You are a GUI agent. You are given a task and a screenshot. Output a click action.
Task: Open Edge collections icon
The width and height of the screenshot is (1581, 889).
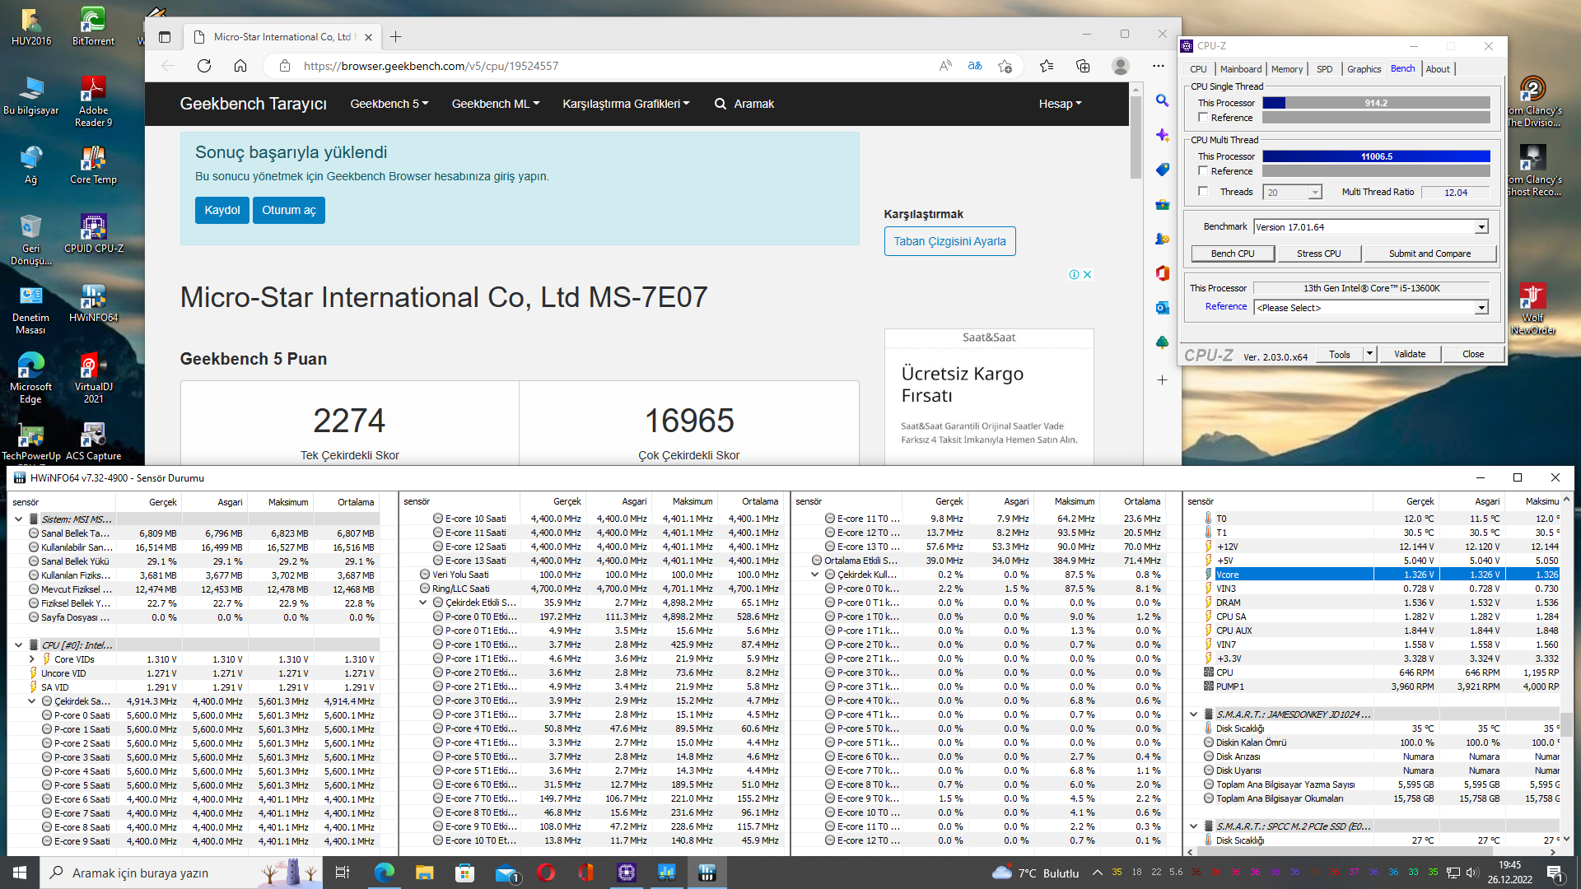coord(1083,66)
